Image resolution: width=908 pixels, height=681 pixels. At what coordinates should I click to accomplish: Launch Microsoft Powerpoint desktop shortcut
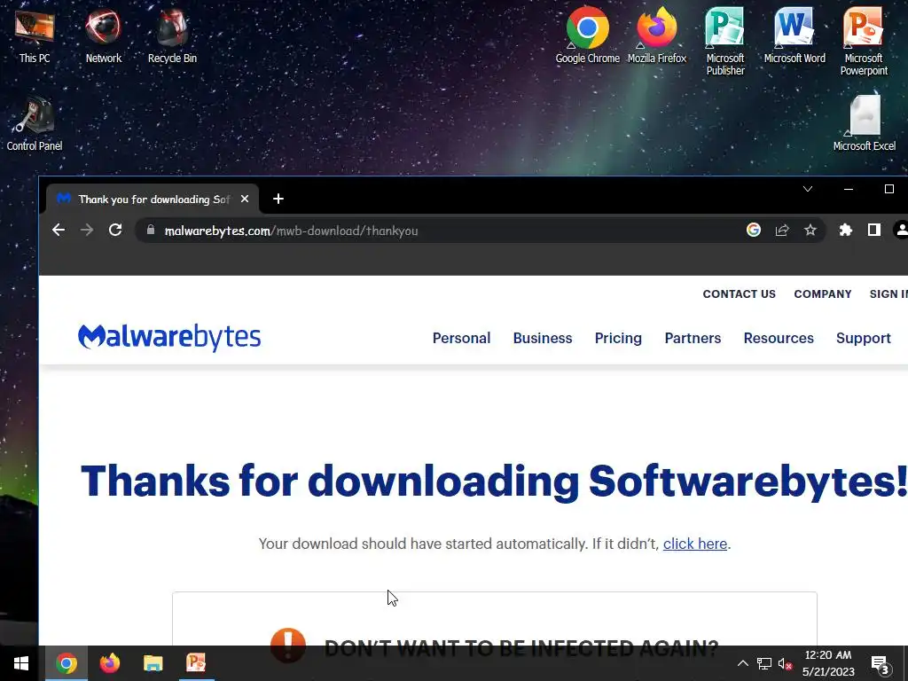point(864,42)
